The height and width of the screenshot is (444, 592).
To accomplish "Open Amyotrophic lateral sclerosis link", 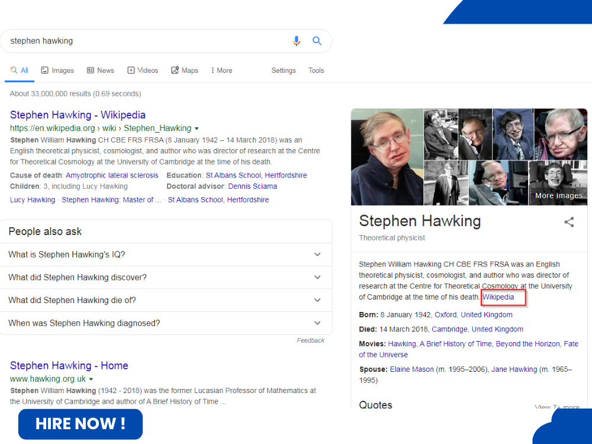I will [112, 175].
